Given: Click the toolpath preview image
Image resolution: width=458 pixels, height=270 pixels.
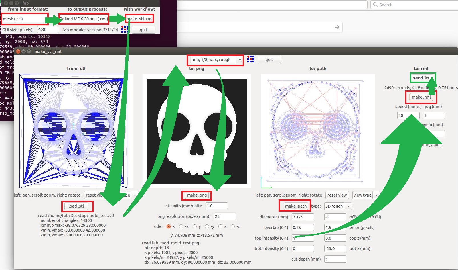Looking at the screenshot, I should [x=318, y=131].
